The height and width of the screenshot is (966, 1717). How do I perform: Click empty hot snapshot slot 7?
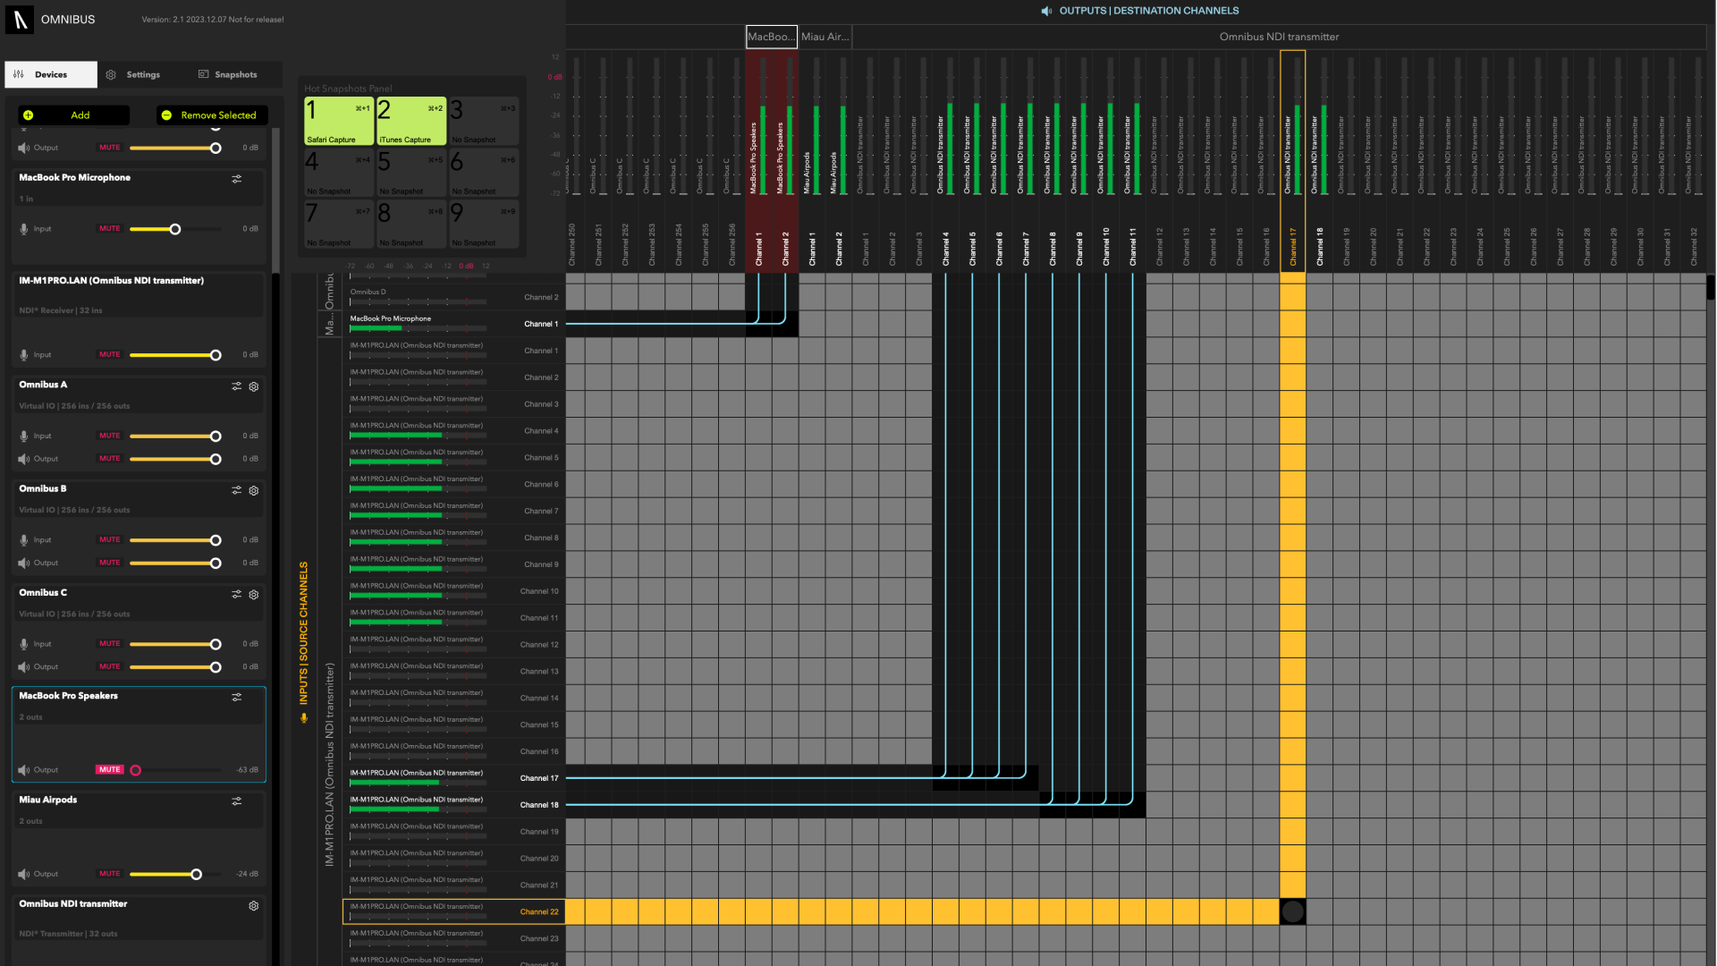click(x=339, y=225)
